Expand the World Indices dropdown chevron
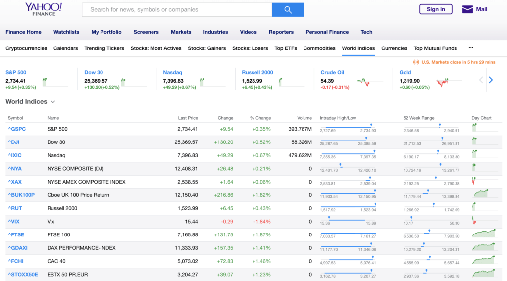 53,102
